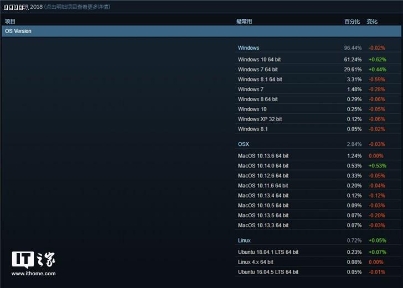This screenshot has width=403, height=288.
Task: Click the 61.24% percentage value
Action: tap(353, 59)
